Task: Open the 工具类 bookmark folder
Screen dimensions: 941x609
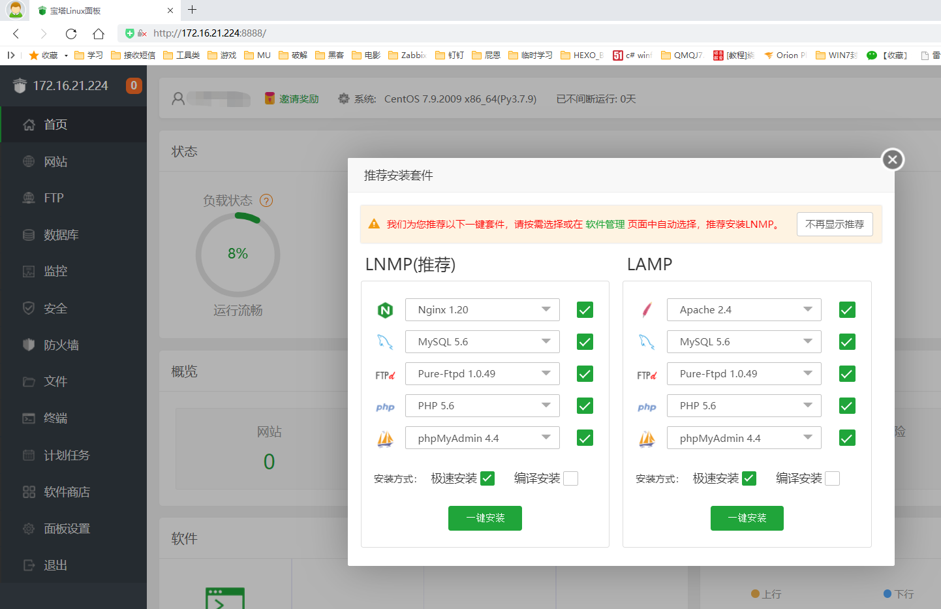Action: [x=181, y=55]
